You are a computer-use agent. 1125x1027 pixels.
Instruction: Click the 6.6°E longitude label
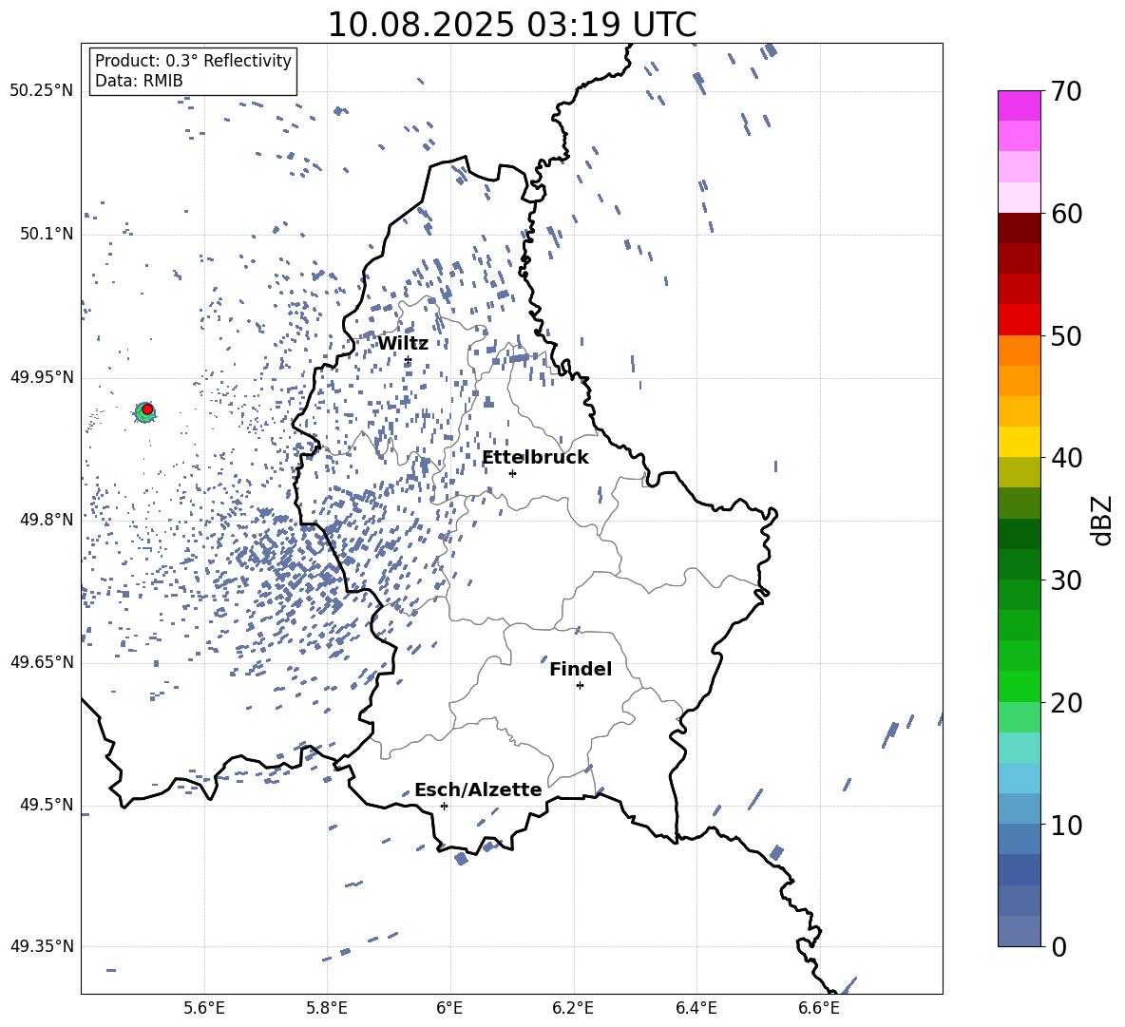(819, 1009)
